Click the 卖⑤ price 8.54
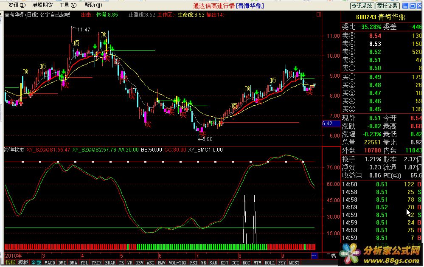Viewport: 424px width, 267px height. 375,36
